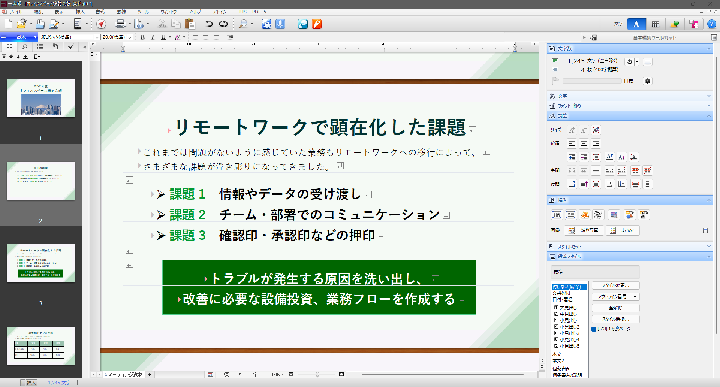
Task: Click the paste clipboard icon
Action: (x=190, y=24)
